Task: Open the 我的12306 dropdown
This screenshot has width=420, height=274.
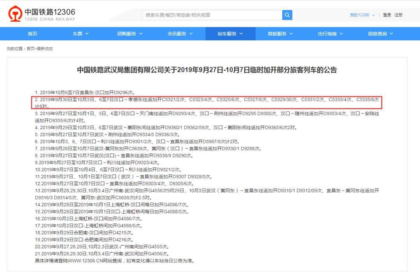Action: point(362,15)
